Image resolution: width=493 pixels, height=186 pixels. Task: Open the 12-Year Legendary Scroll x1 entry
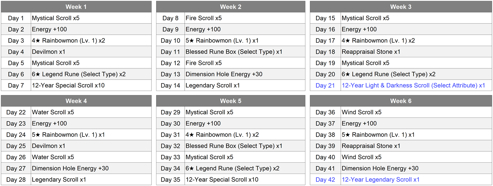coord(380,179)
